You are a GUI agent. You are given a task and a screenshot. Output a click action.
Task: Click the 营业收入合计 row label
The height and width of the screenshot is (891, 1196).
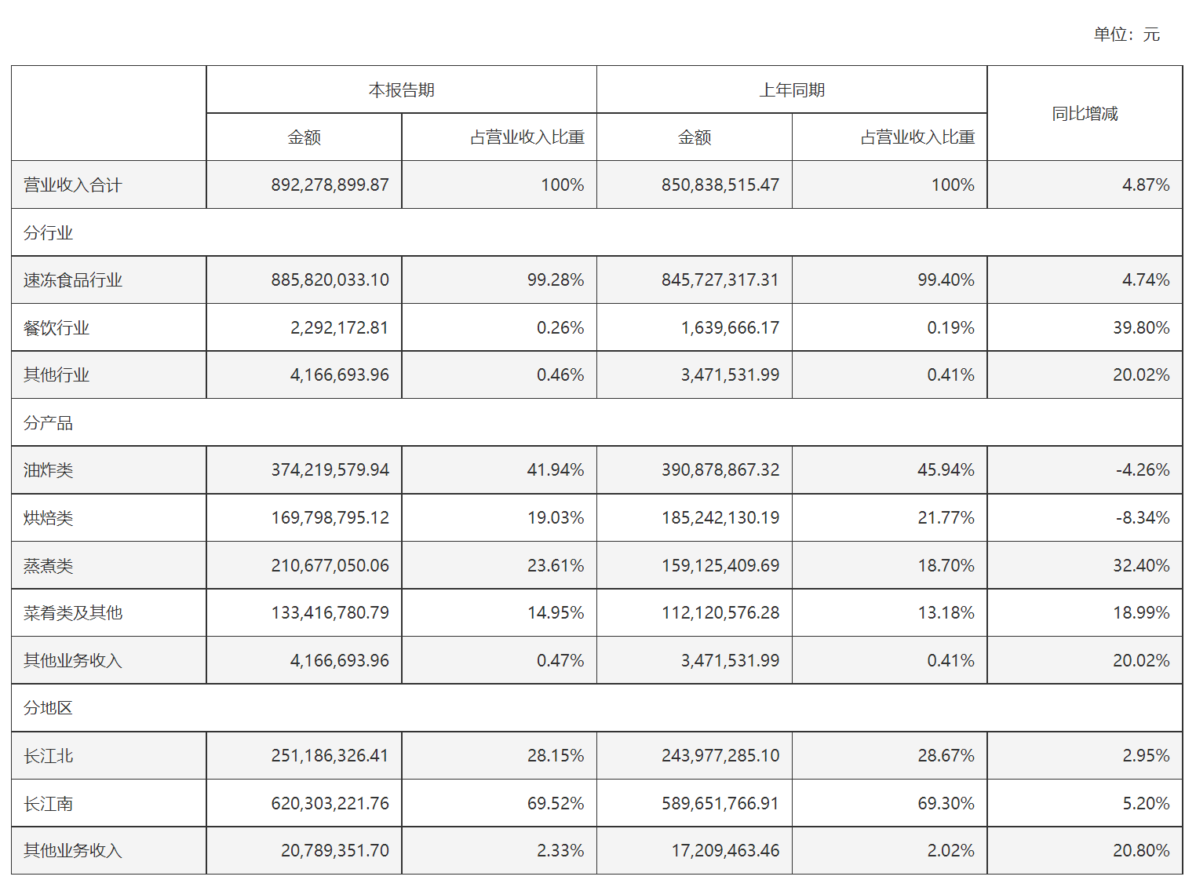73,185
